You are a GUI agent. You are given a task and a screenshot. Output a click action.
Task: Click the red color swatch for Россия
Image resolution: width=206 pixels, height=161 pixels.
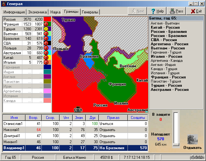47,19
